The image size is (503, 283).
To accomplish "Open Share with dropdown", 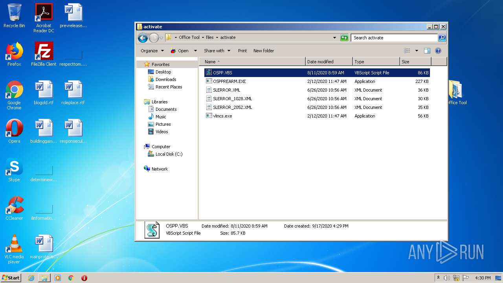I will tap(217, 51).
